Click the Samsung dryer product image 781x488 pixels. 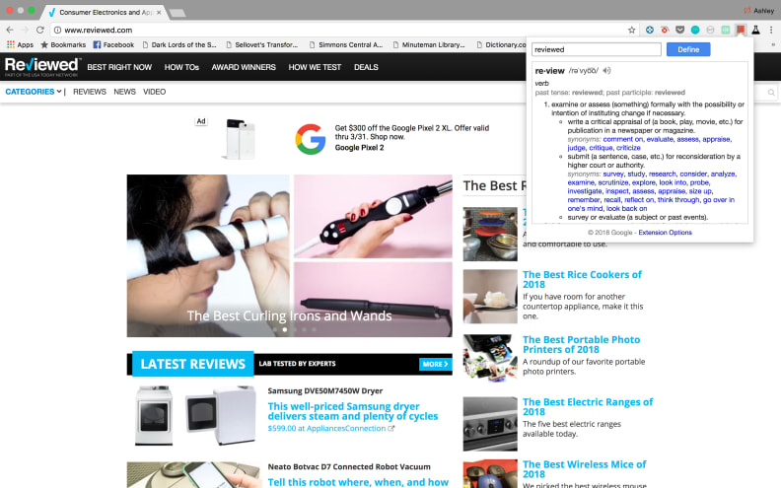pos(195,416)
